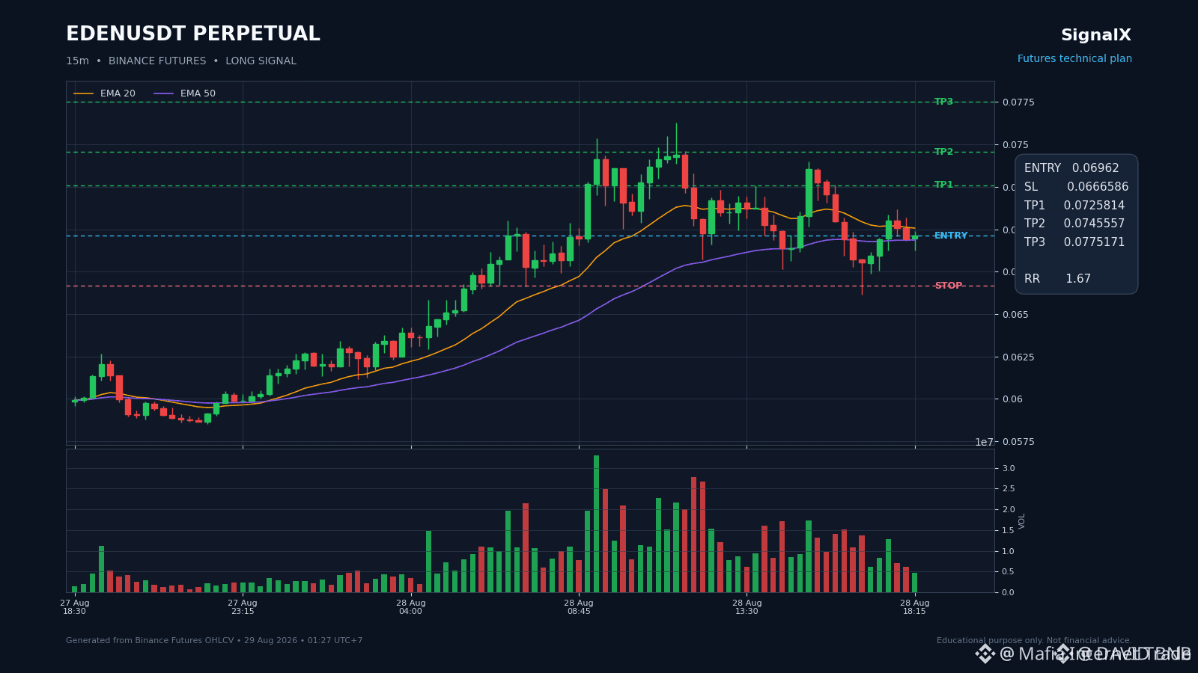The image size is (1198, 673).
Task: Click the orange EMA 20 legend line
Action: [x=84, y=93]
